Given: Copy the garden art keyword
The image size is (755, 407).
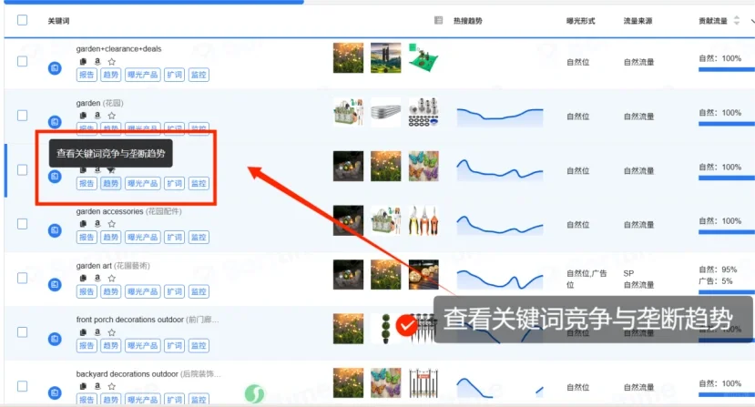Looking at the screenshot, I should 83,278.
